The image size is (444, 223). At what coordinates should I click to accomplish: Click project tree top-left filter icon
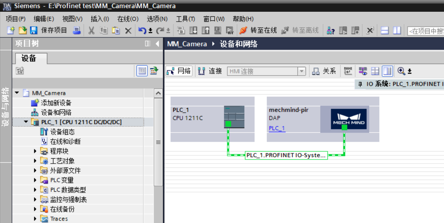pyautogui.click(x=20, y=71)
